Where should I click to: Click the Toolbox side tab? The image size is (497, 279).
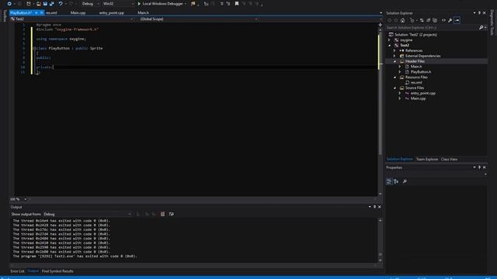[x=5, y=15]
